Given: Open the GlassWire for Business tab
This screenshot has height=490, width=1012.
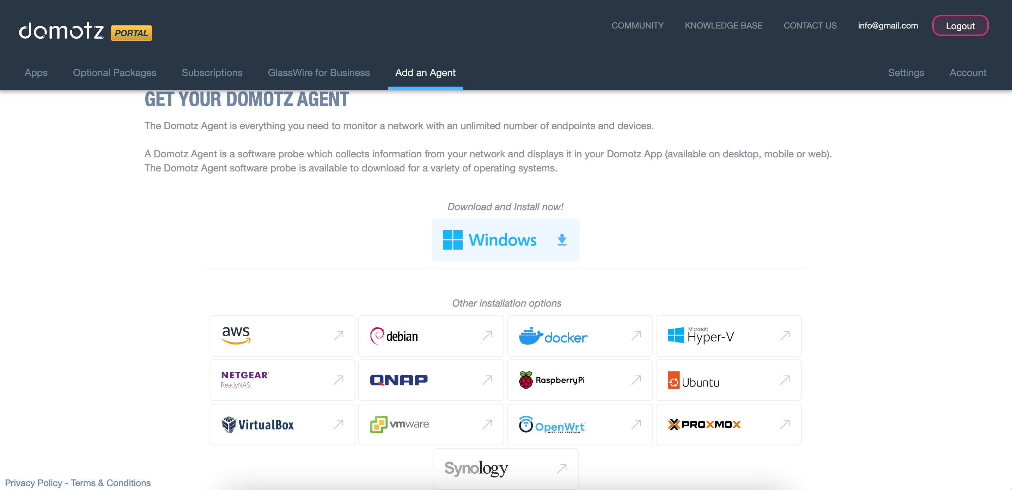Looking at the screenshot, I should pos(318,72).
